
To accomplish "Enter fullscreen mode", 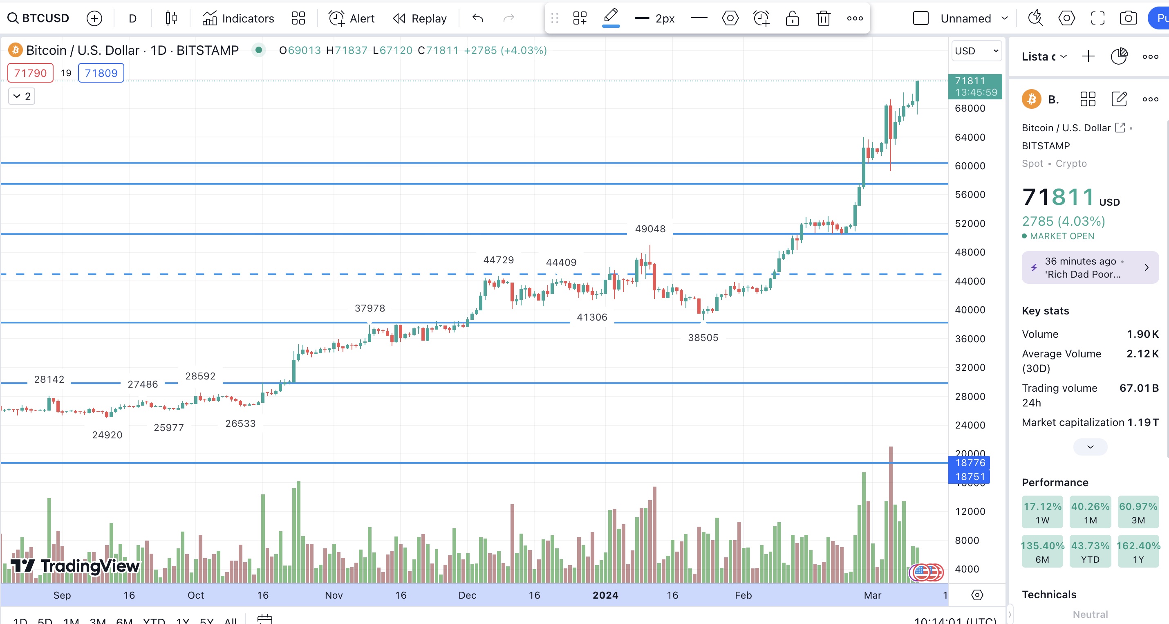I will click(x=1097, y=18).
